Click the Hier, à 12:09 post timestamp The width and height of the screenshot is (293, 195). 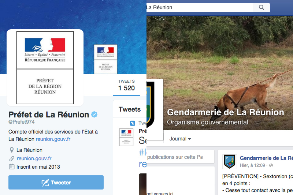point(252,165)
